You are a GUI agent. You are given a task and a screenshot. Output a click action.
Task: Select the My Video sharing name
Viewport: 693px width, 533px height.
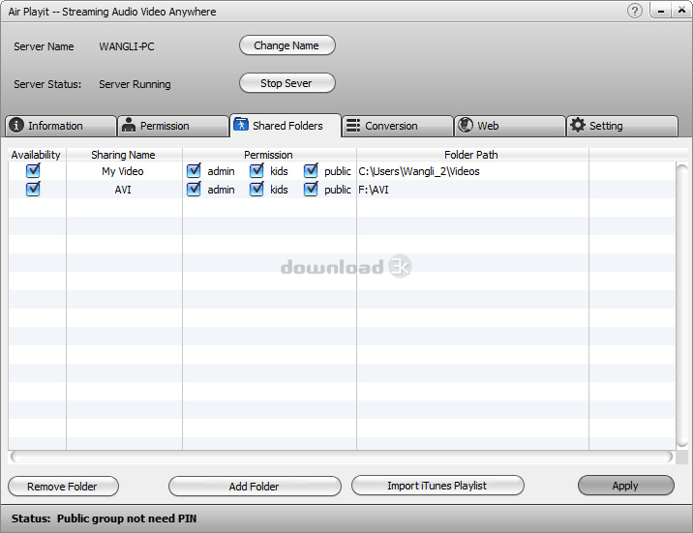[123, 171]
